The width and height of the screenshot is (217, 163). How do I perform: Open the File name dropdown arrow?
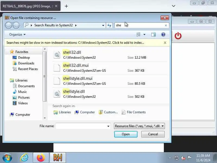(x=108, y=126)
